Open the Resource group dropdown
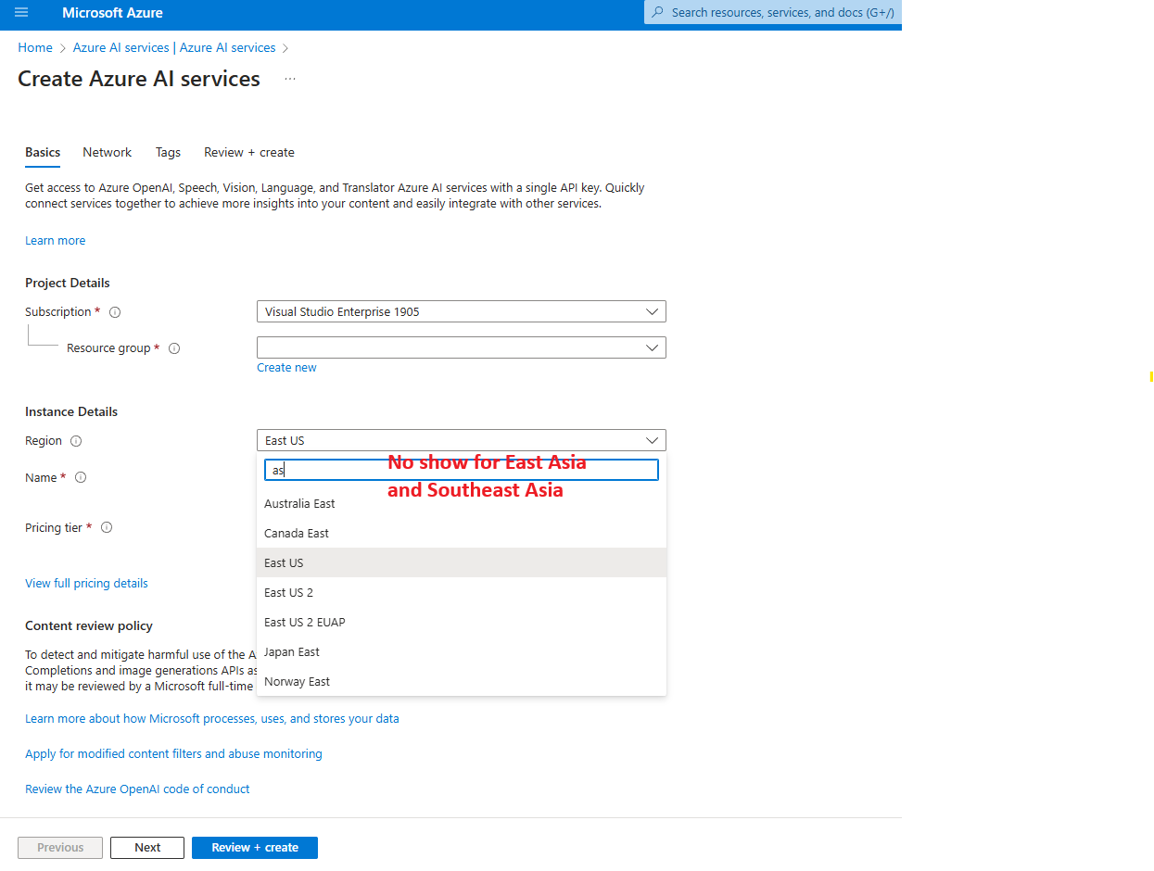Viewport: 1154px width, 871px height. pyautogui.click(x=461, y=347)
